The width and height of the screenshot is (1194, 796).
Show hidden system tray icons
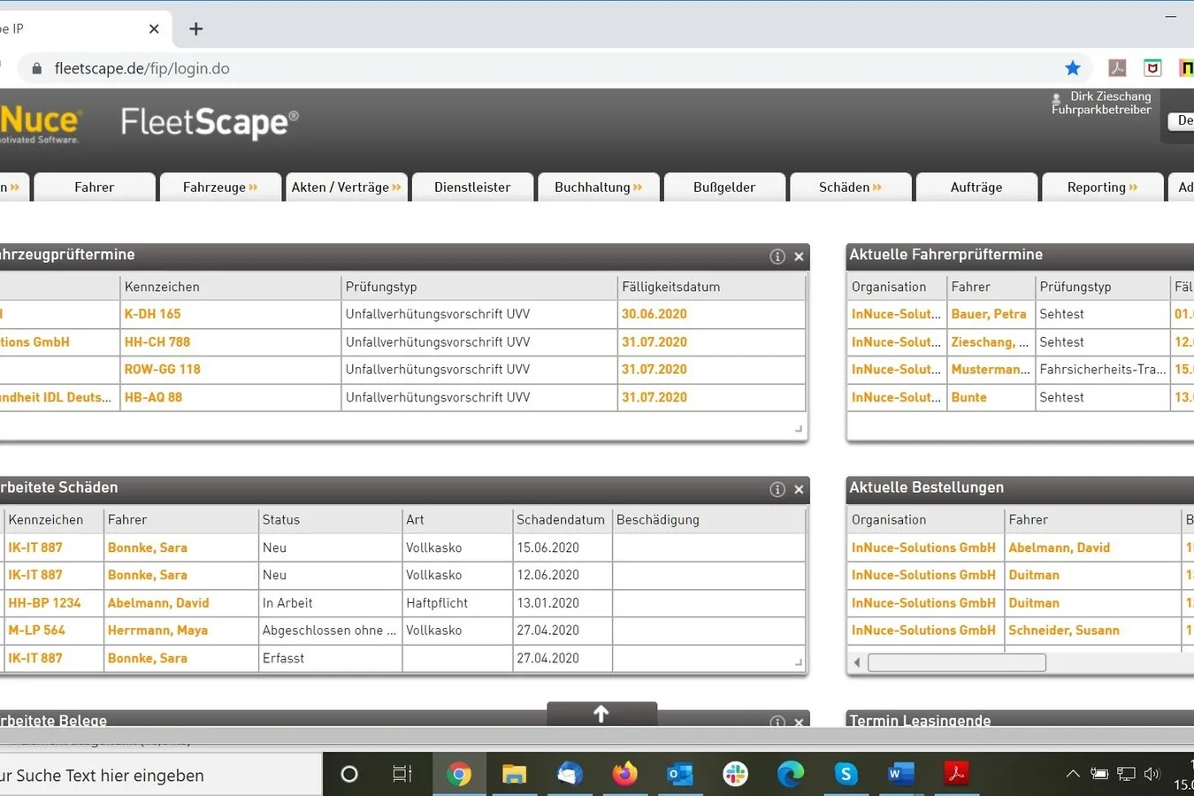click(1073, 774)
